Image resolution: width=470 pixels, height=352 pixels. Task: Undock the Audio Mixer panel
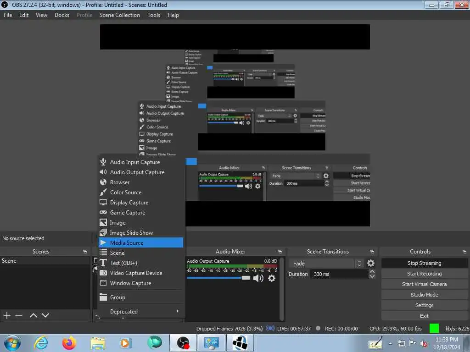tap(280, 252)
